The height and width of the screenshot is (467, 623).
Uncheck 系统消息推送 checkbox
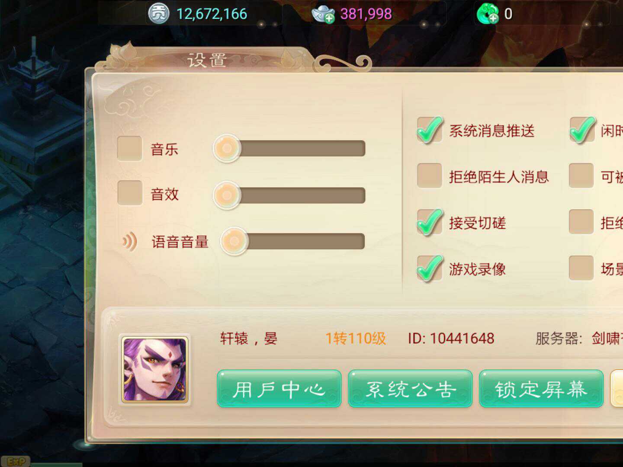(430, 130)
